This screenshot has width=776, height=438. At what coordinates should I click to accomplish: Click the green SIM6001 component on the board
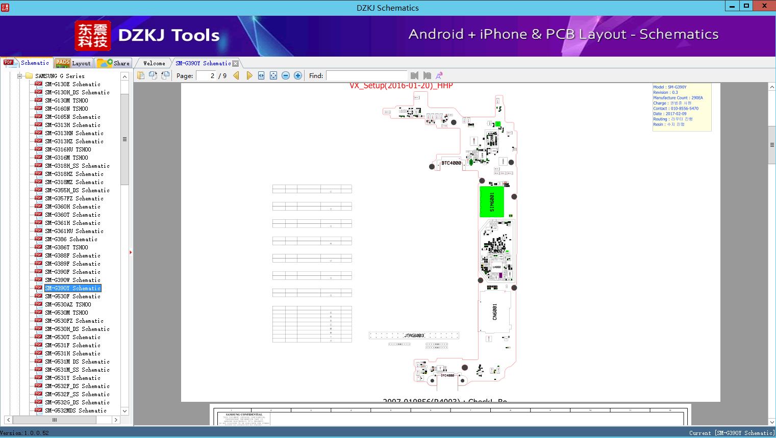pos(492,201)
